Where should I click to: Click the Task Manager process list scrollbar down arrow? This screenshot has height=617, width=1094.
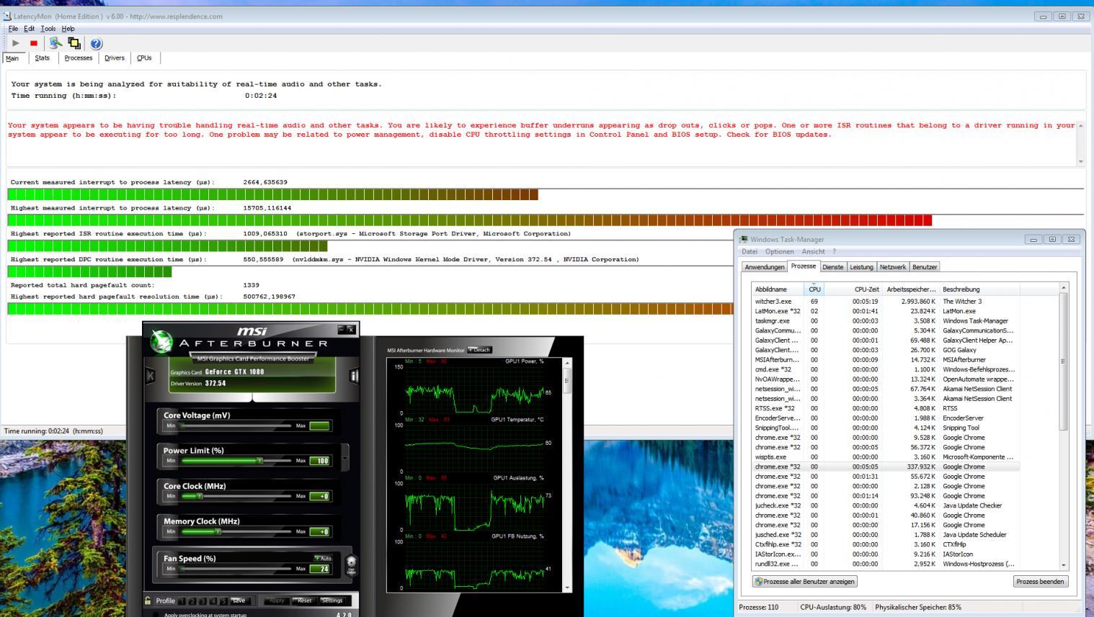click(x=1063, y=565)
